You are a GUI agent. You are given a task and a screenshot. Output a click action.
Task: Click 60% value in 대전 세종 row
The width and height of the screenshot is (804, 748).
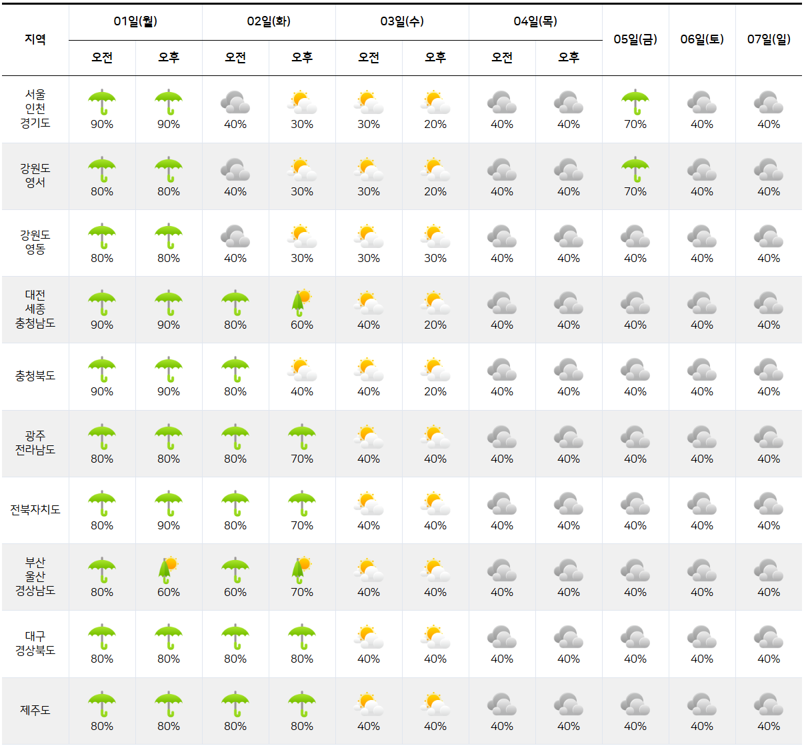302,325
